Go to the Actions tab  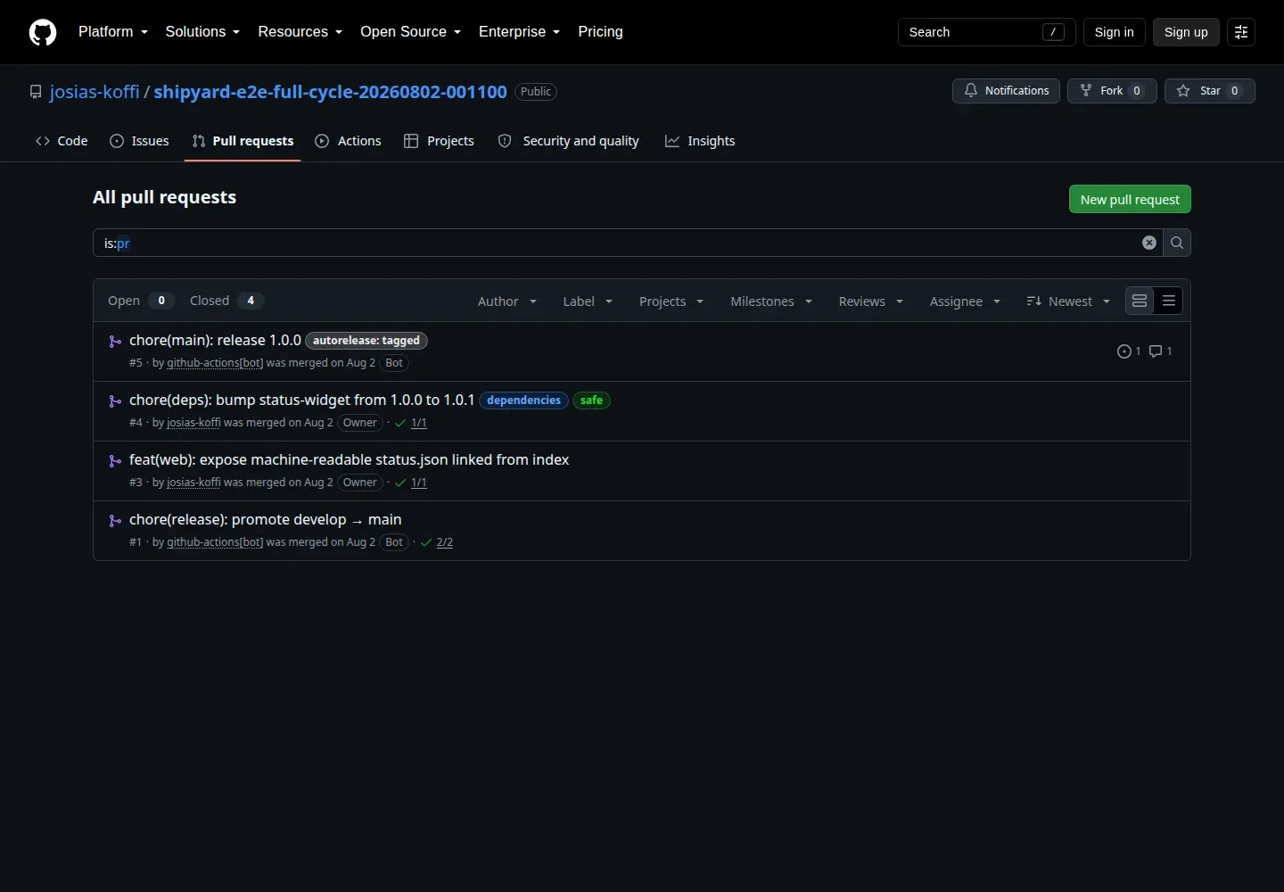coord(348,141)
